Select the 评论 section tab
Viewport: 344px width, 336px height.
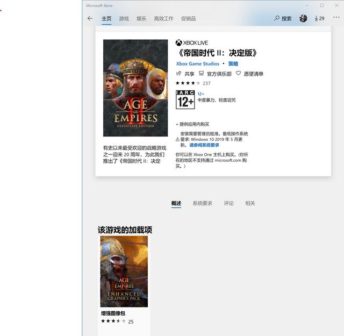coord(228,203)
